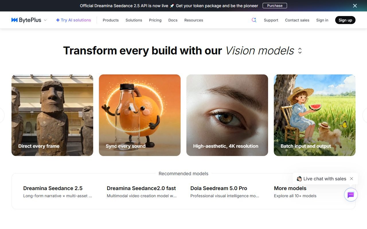The height and width of the screenshot is (229, 367).
Task: Dismiss the announcement banner
Action: (355, 6)
